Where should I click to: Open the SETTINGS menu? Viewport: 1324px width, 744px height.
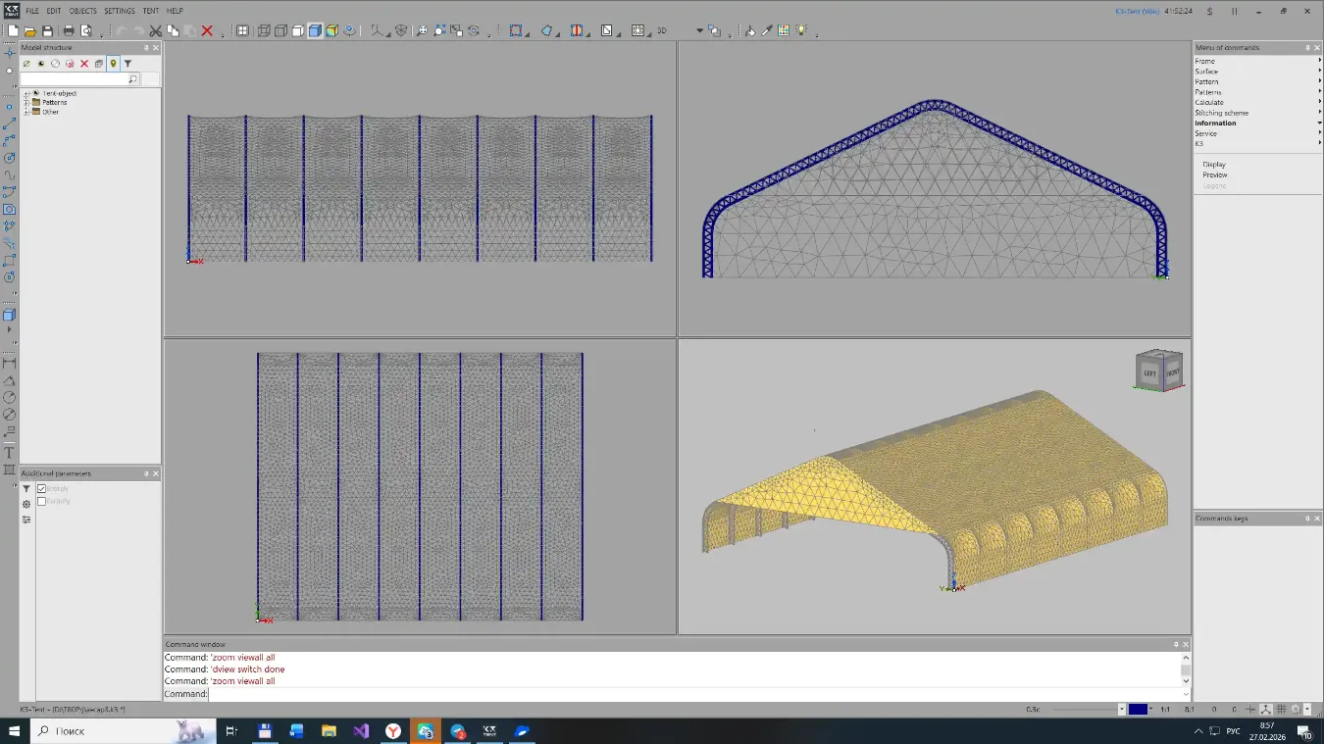coord(119,11)
